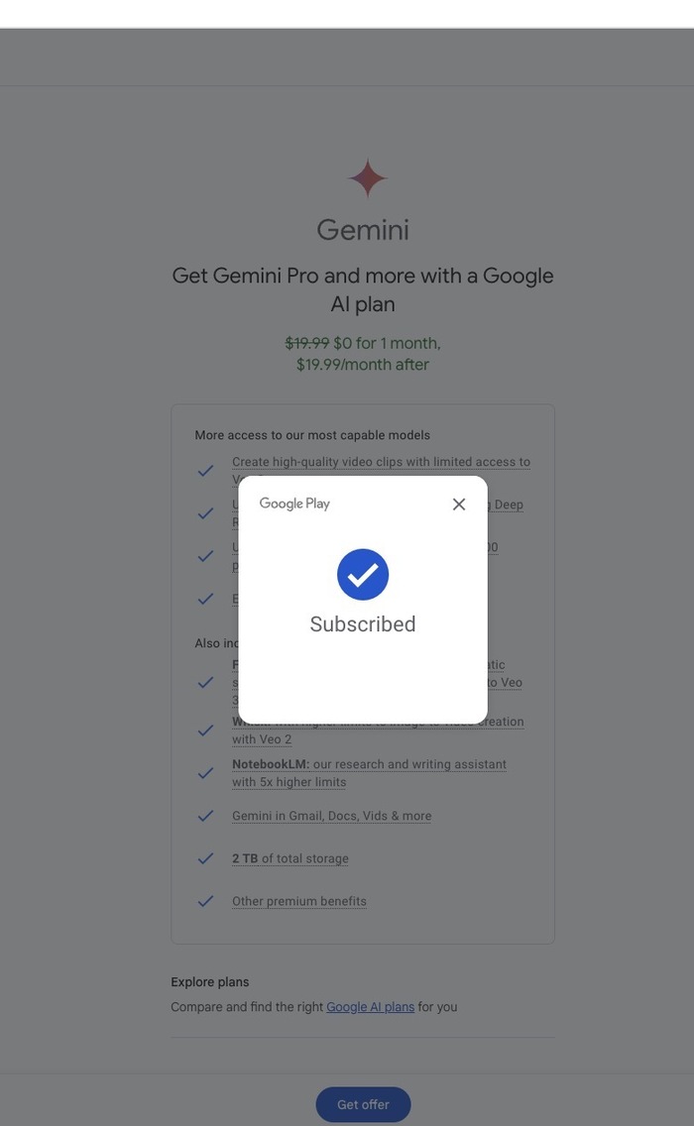Click the $0 for 1 month price text
694x1126 pixels.
[x=387, y=343]
